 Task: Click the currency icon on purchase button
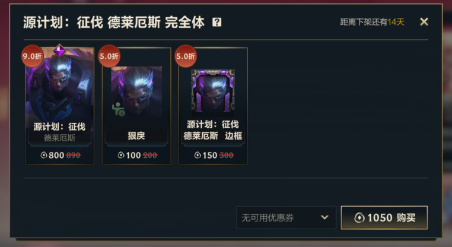point(359,217)
